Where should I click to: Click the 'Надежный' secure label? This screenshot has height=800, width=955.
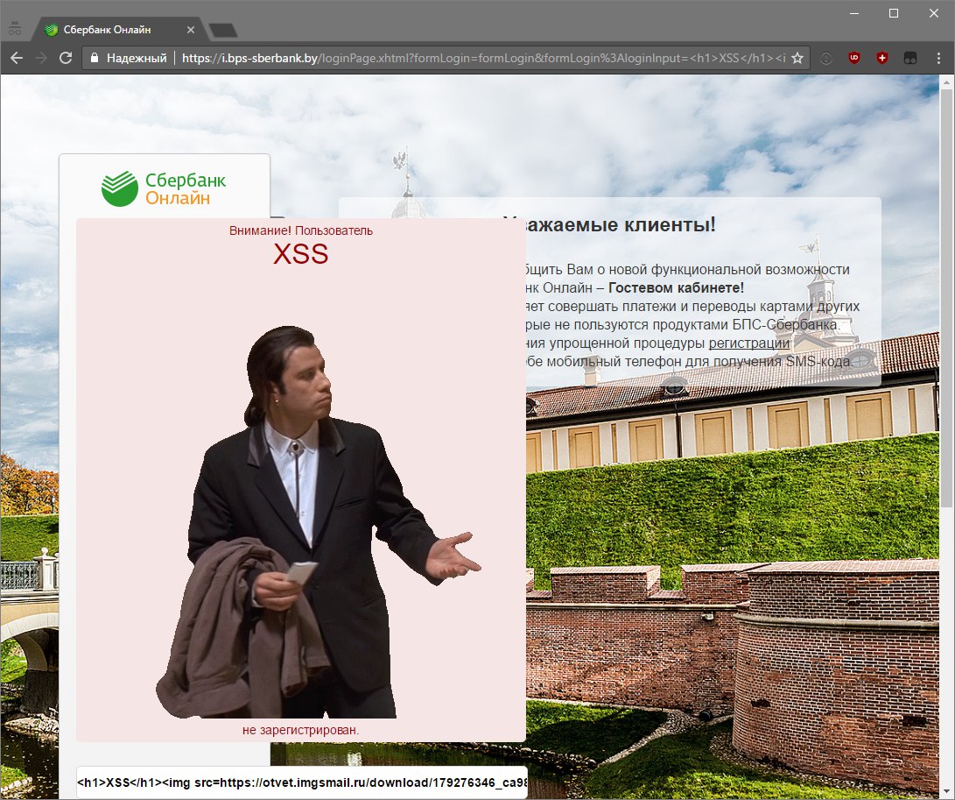(137, 58)
